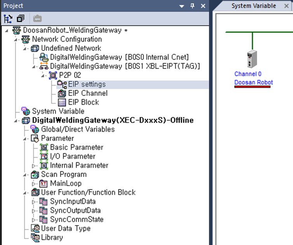Click the Library icon in the tree
This screenshot has width=293, height=245.
pyautogui.click(x=35, y=237)
